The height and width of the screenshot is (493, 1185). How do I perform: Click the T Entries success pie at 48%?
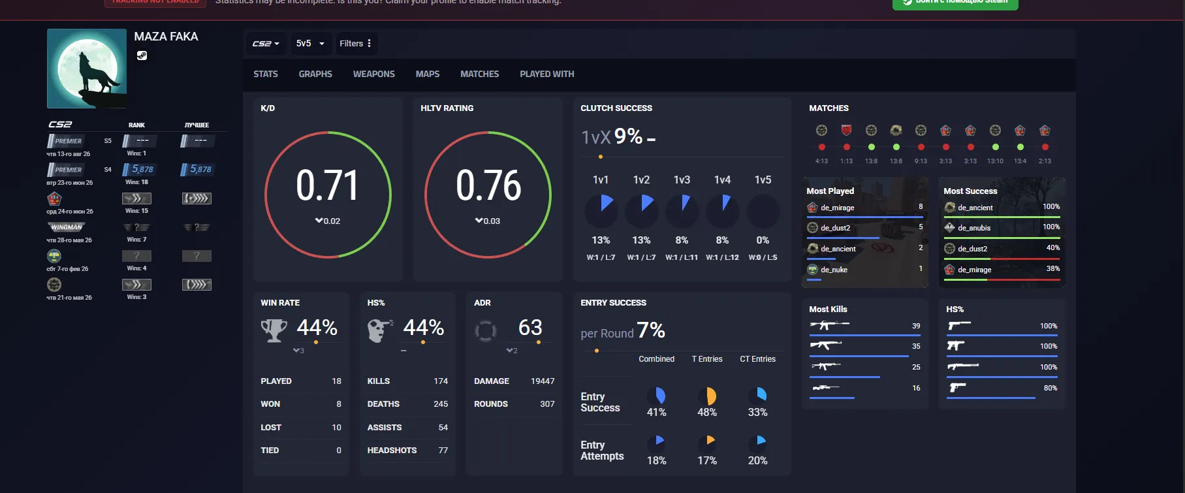707,396
